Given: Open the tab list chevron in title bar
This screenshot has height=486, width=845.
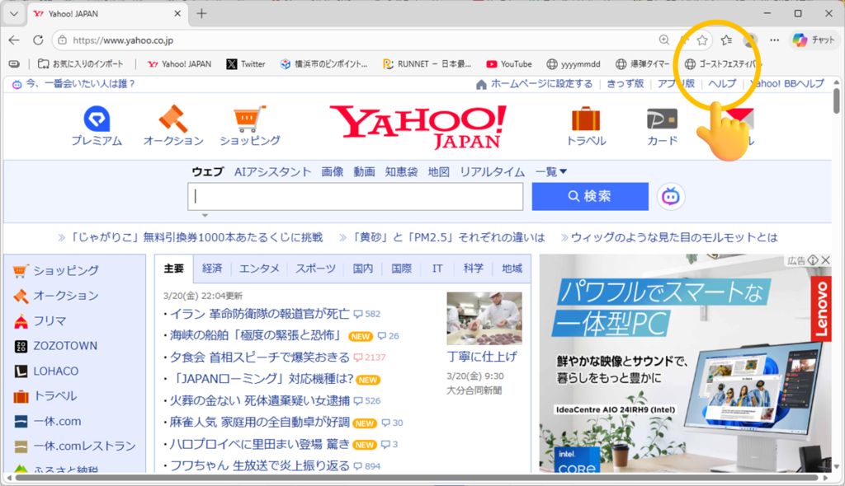Looking at the screenshot, I should point(13,14).
